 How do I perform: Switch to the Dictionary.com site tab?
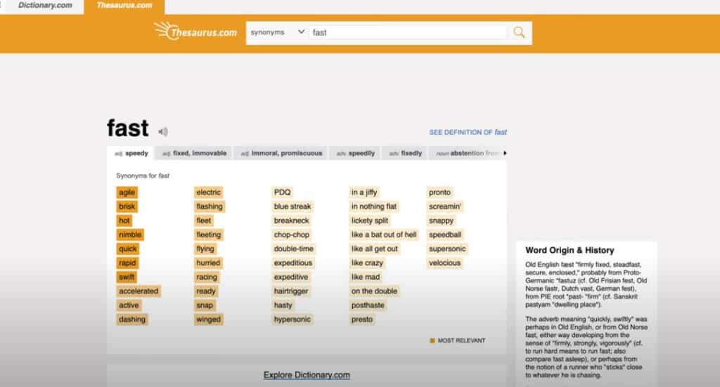(x=44, y=6)
